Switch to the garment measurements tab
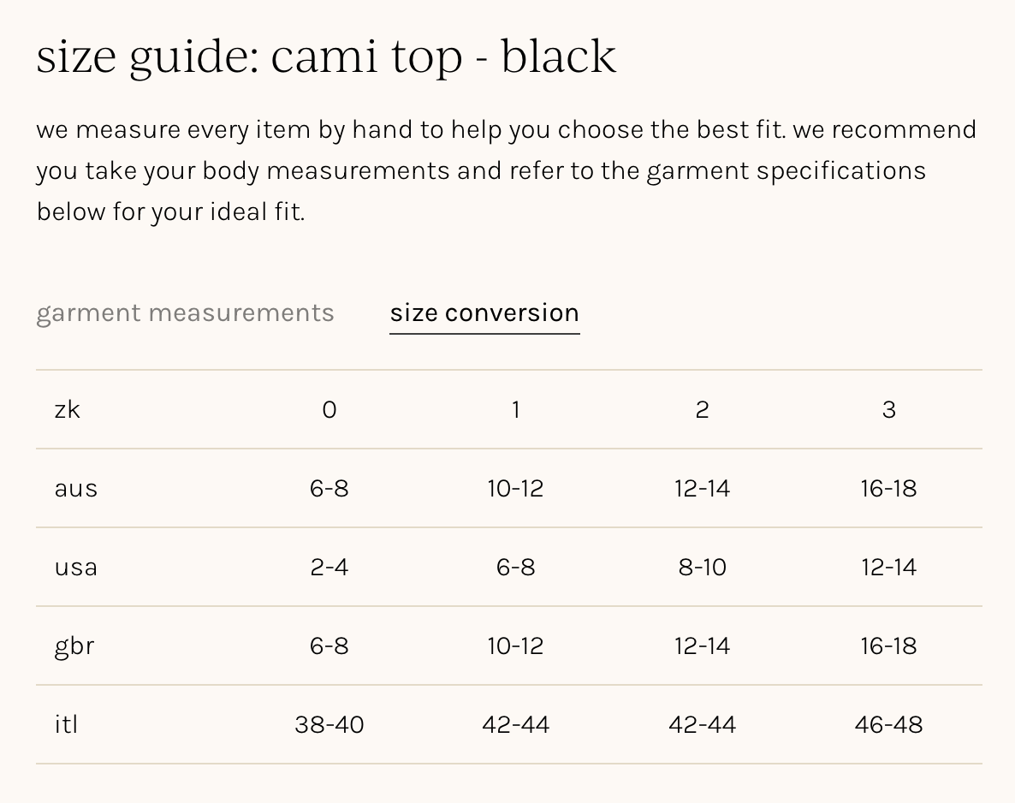The height and width of the screenshot is (803, 1015). pyautogui.click(x=185, y=313)
